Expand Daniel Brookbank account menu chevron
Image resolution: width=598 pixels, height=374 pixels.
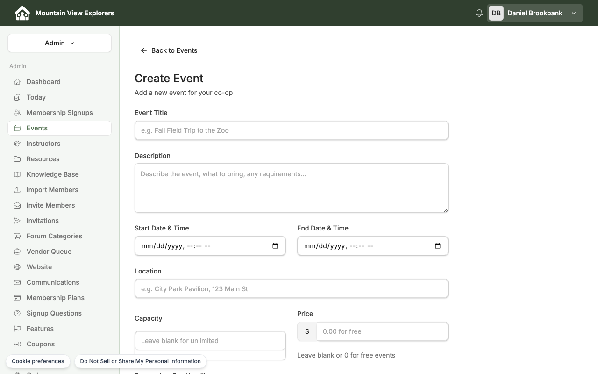point(574,13)
